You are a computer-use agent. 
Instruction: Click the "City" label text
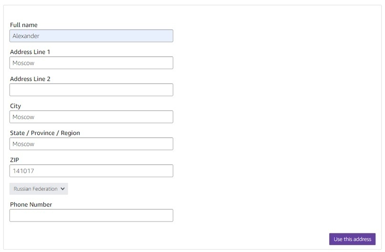(15, 106)
